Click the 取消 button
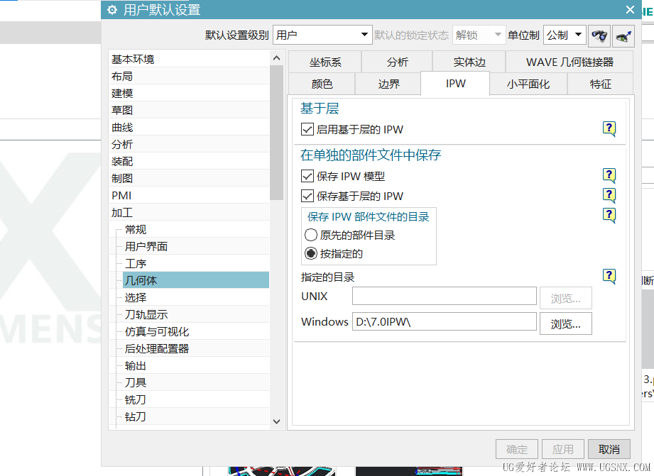Image resolution: width=654 pixels, height=476 pixels. click(609, 449)
